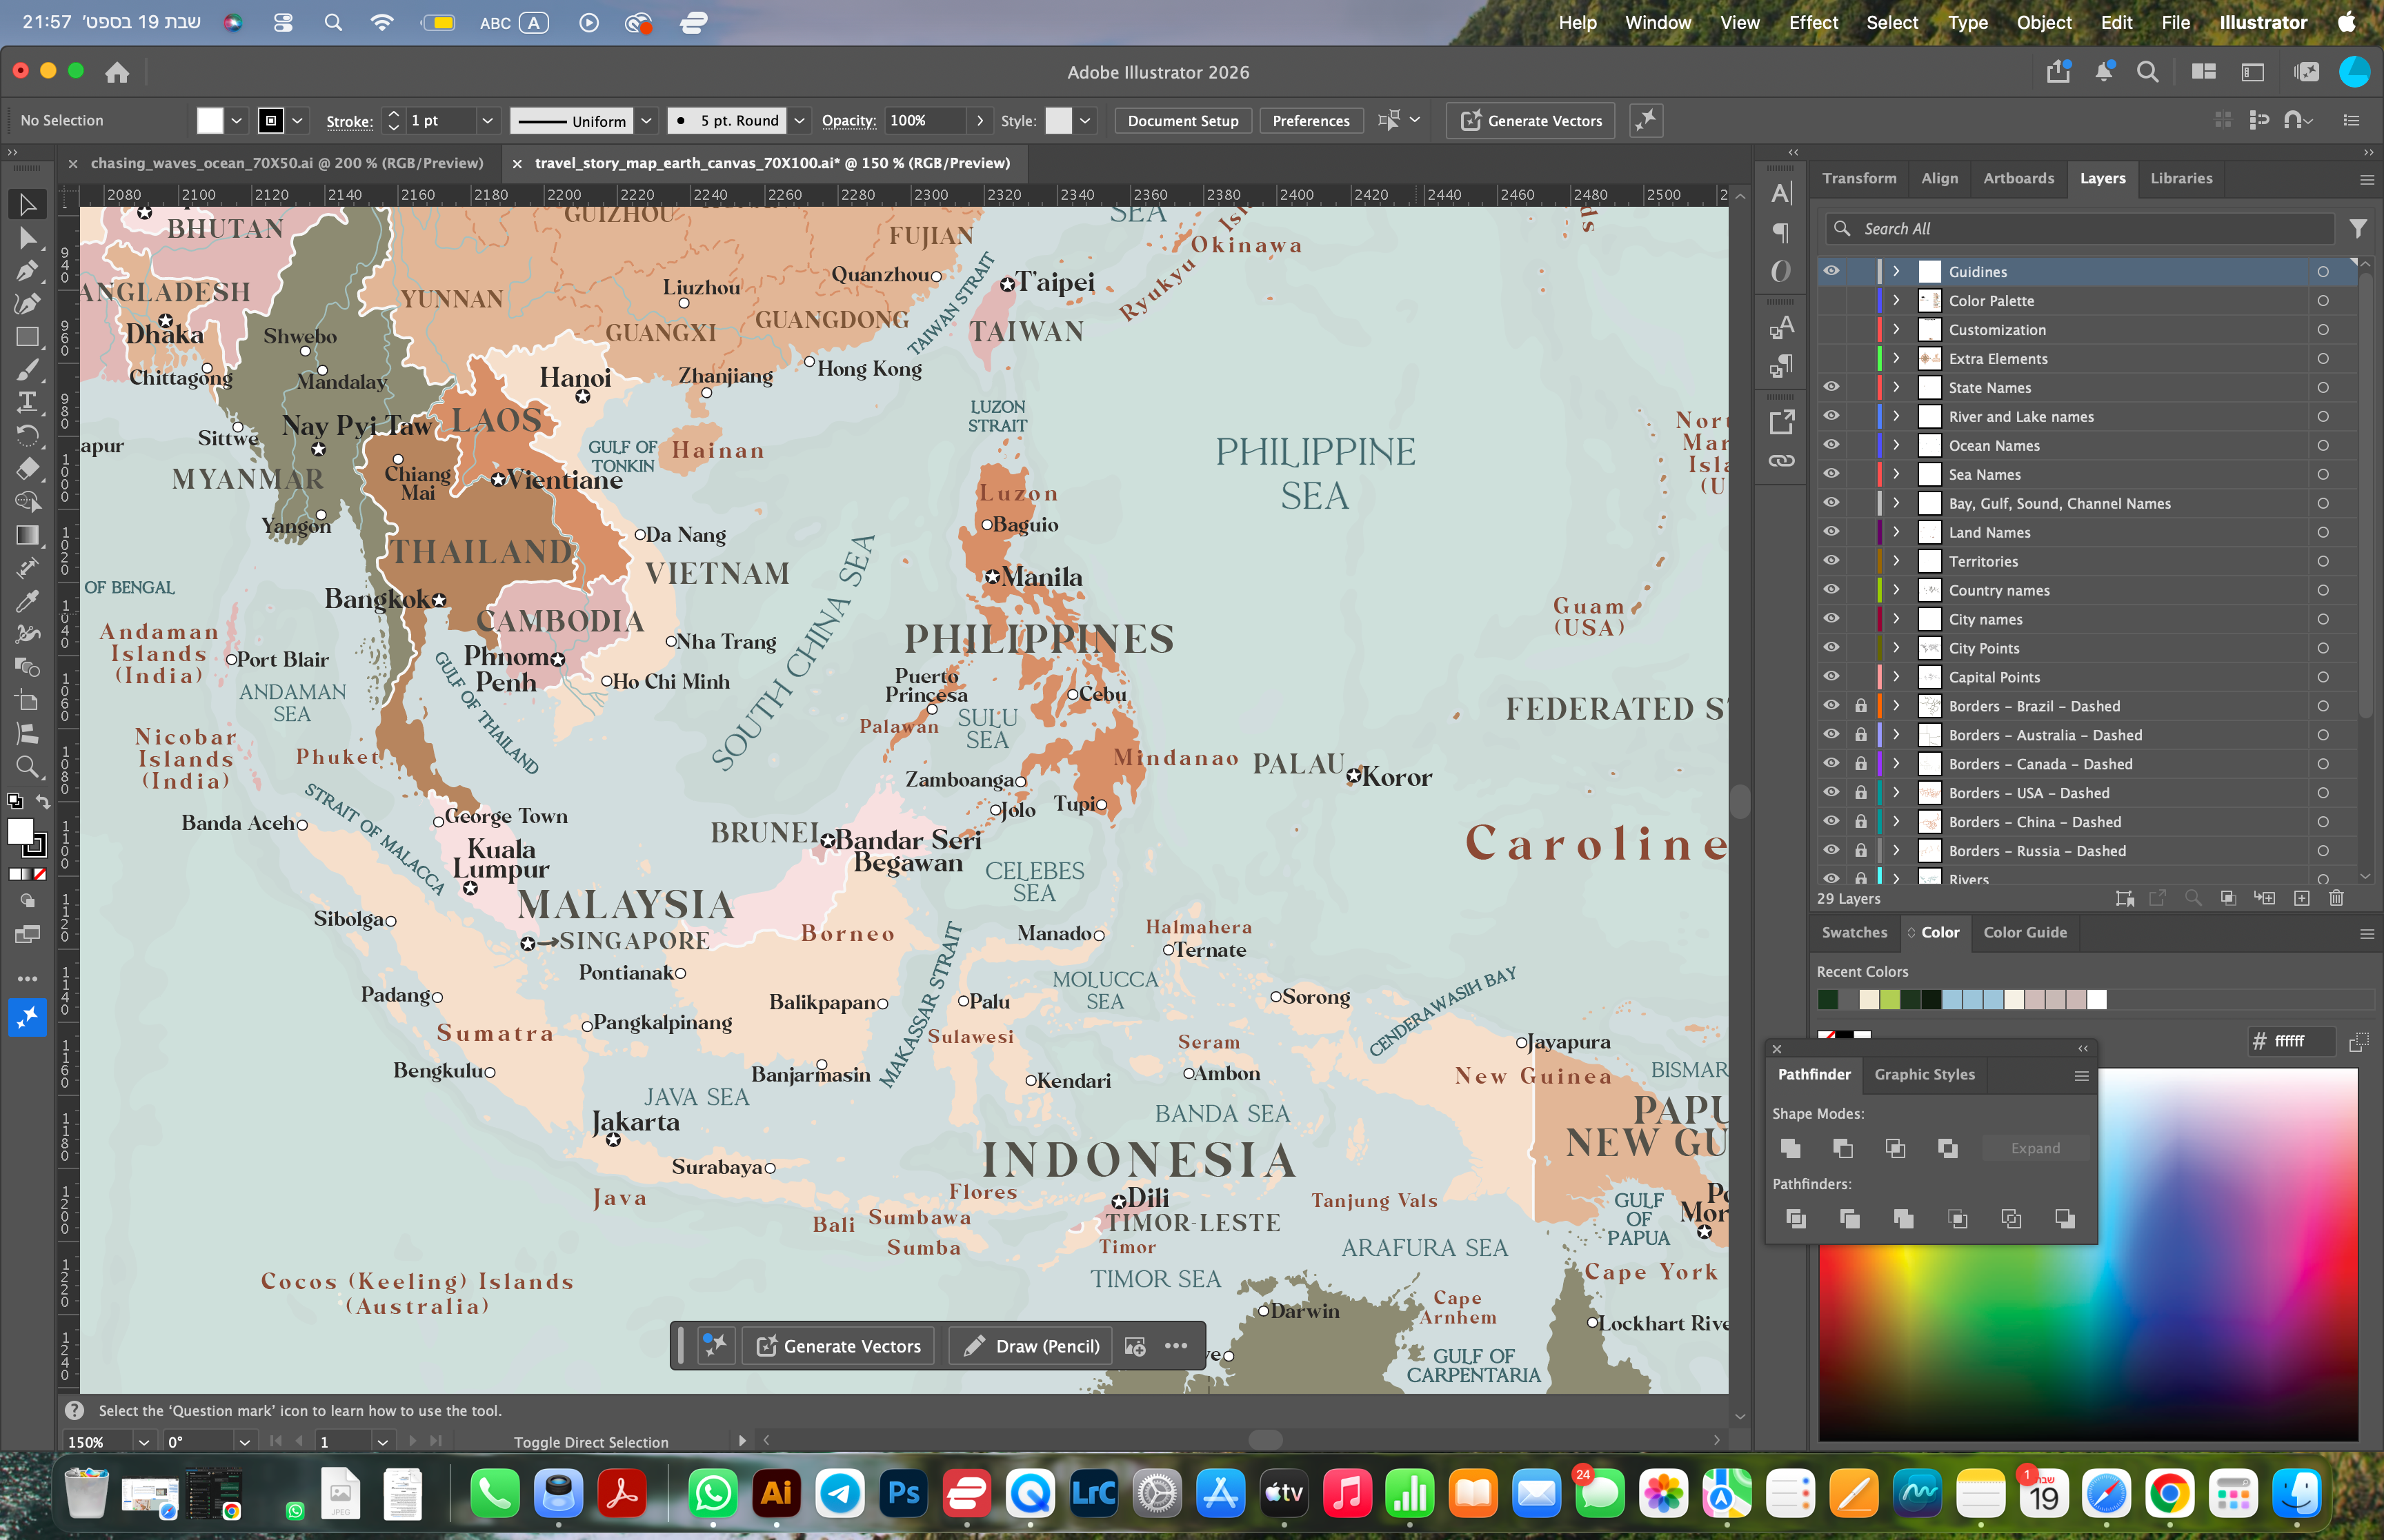Choose the Type tool
The height and width of the screenshot is (1540, 2384).
pyautogui.click(x=27, y=402)
